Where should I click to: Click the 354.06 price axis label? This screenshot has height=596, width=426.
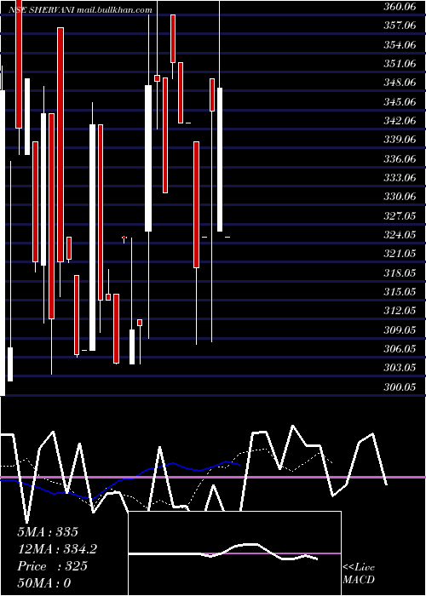pyautogui.click(x=399, y=44)
